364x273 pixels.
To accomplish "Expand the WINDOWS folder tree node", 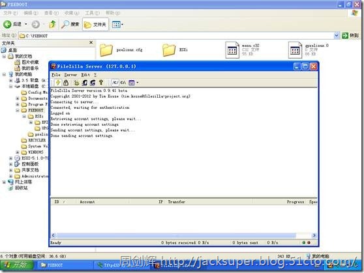I will (x=18, y=152).
